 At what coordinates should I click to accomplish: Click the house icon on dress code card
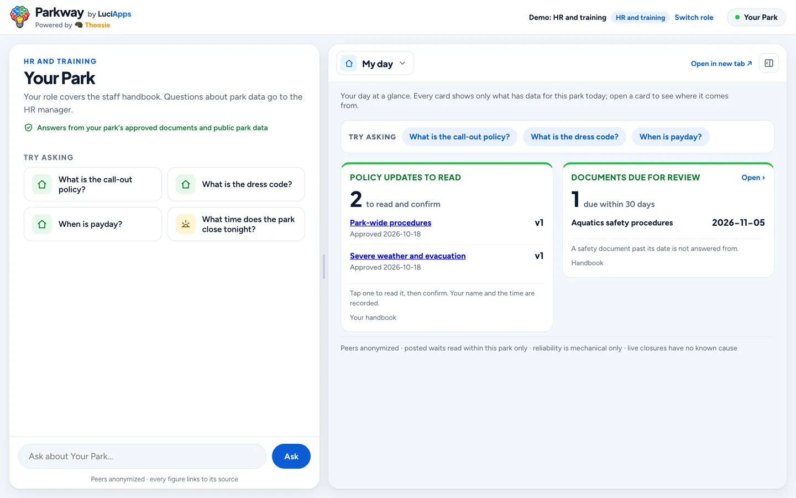click(x=186, y=184)
